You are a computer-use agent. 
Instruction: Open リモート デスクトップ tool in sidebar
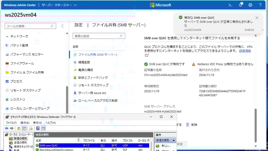point(23,90)
